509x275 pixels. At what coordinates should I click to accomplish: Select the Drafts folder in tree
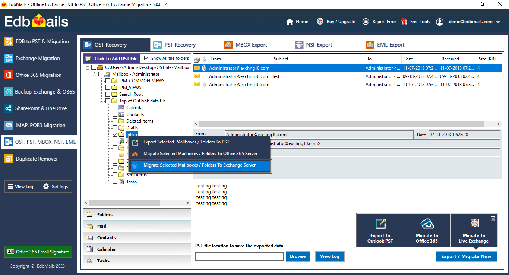[132, 128]
